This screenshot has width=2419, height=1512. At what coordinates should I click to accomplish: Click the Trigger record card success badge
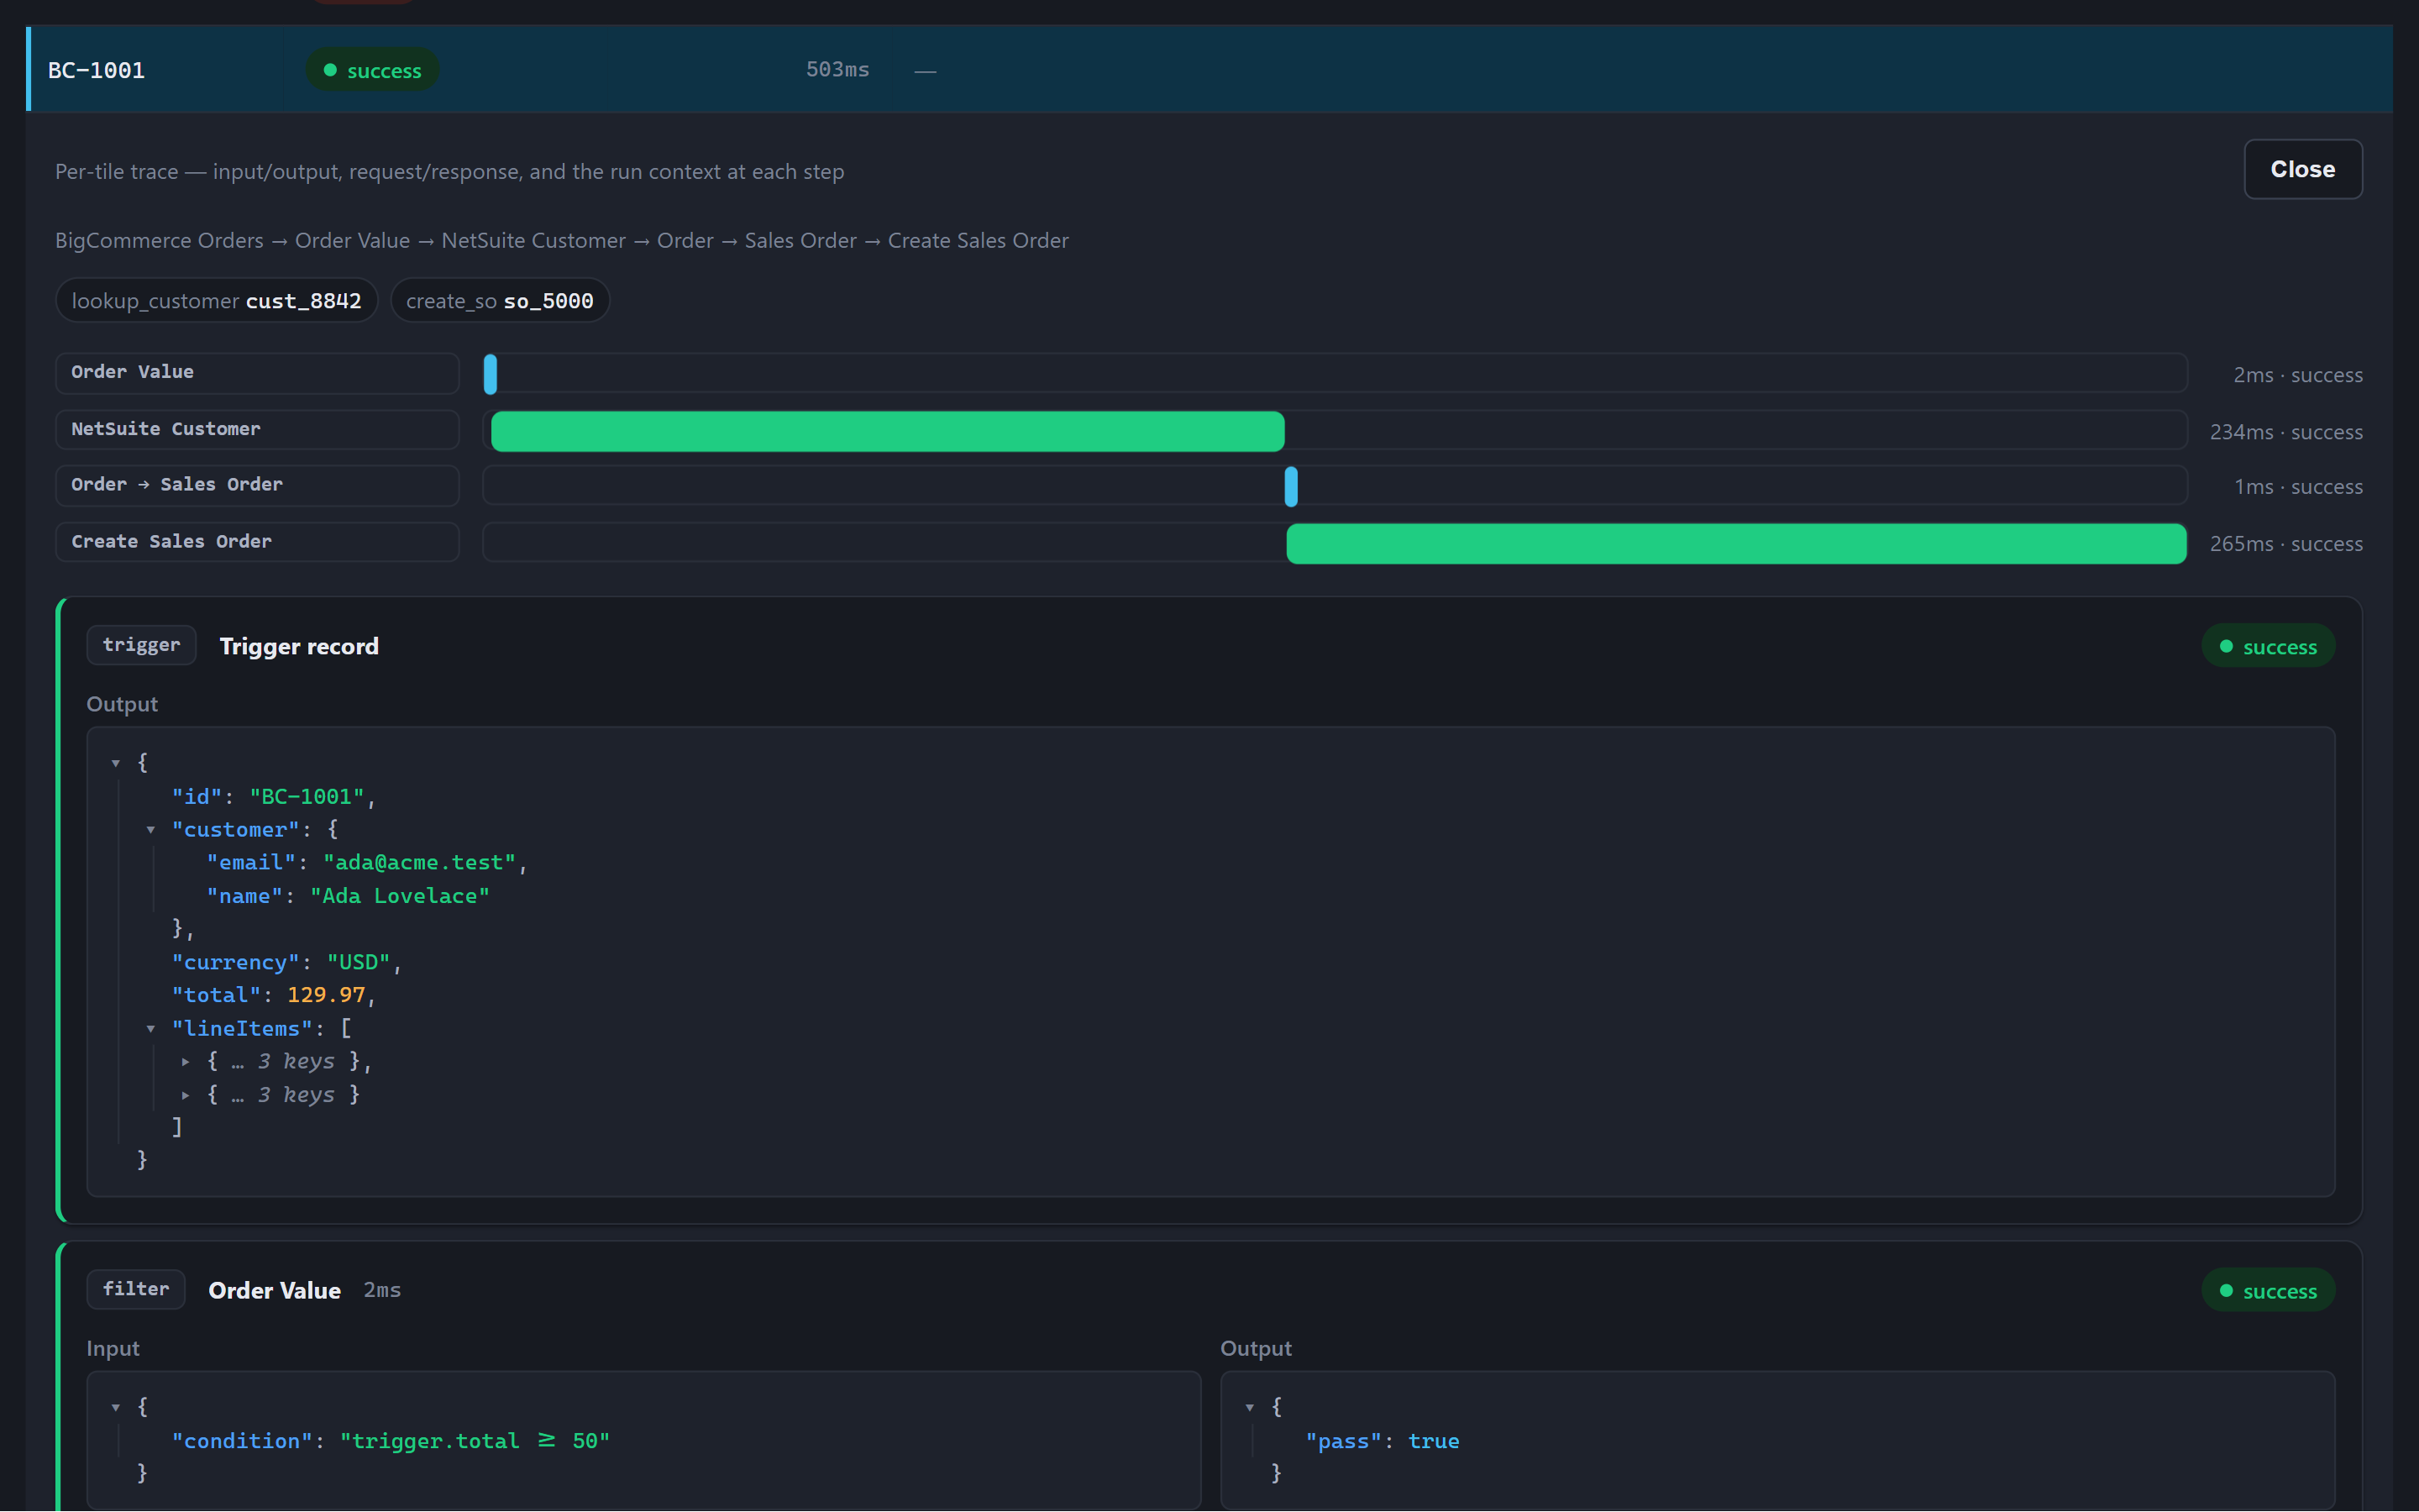2268,647
